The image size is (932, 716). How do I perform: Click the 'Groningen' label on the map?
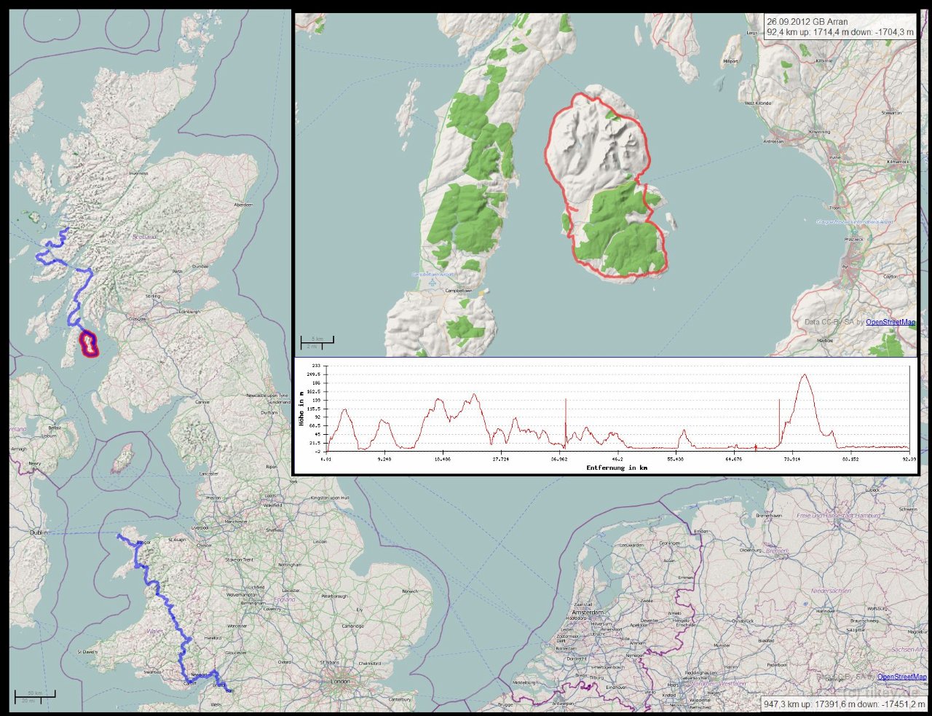pyautogui.click(x=670, y=543)
